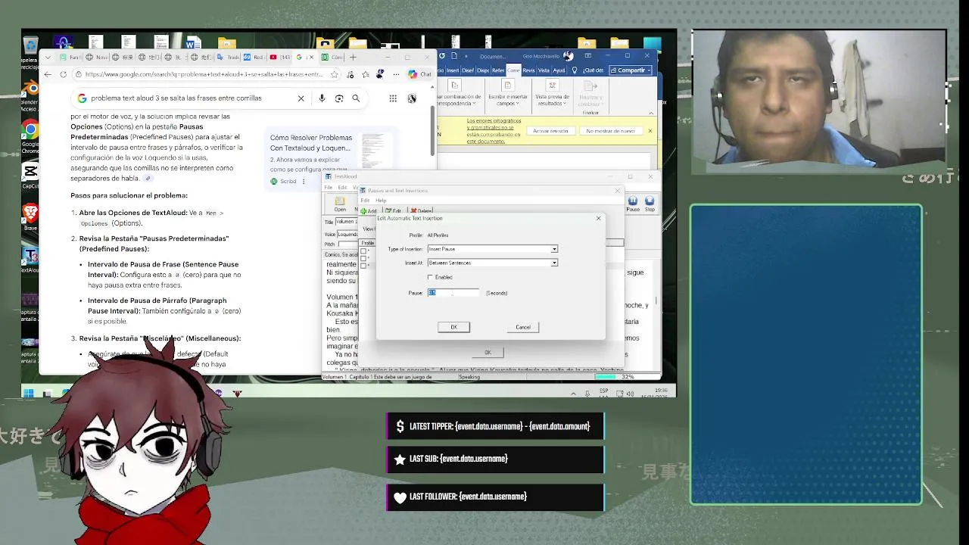Go back in browser
Screen dimensions: 969x545
tap(48, 74)
